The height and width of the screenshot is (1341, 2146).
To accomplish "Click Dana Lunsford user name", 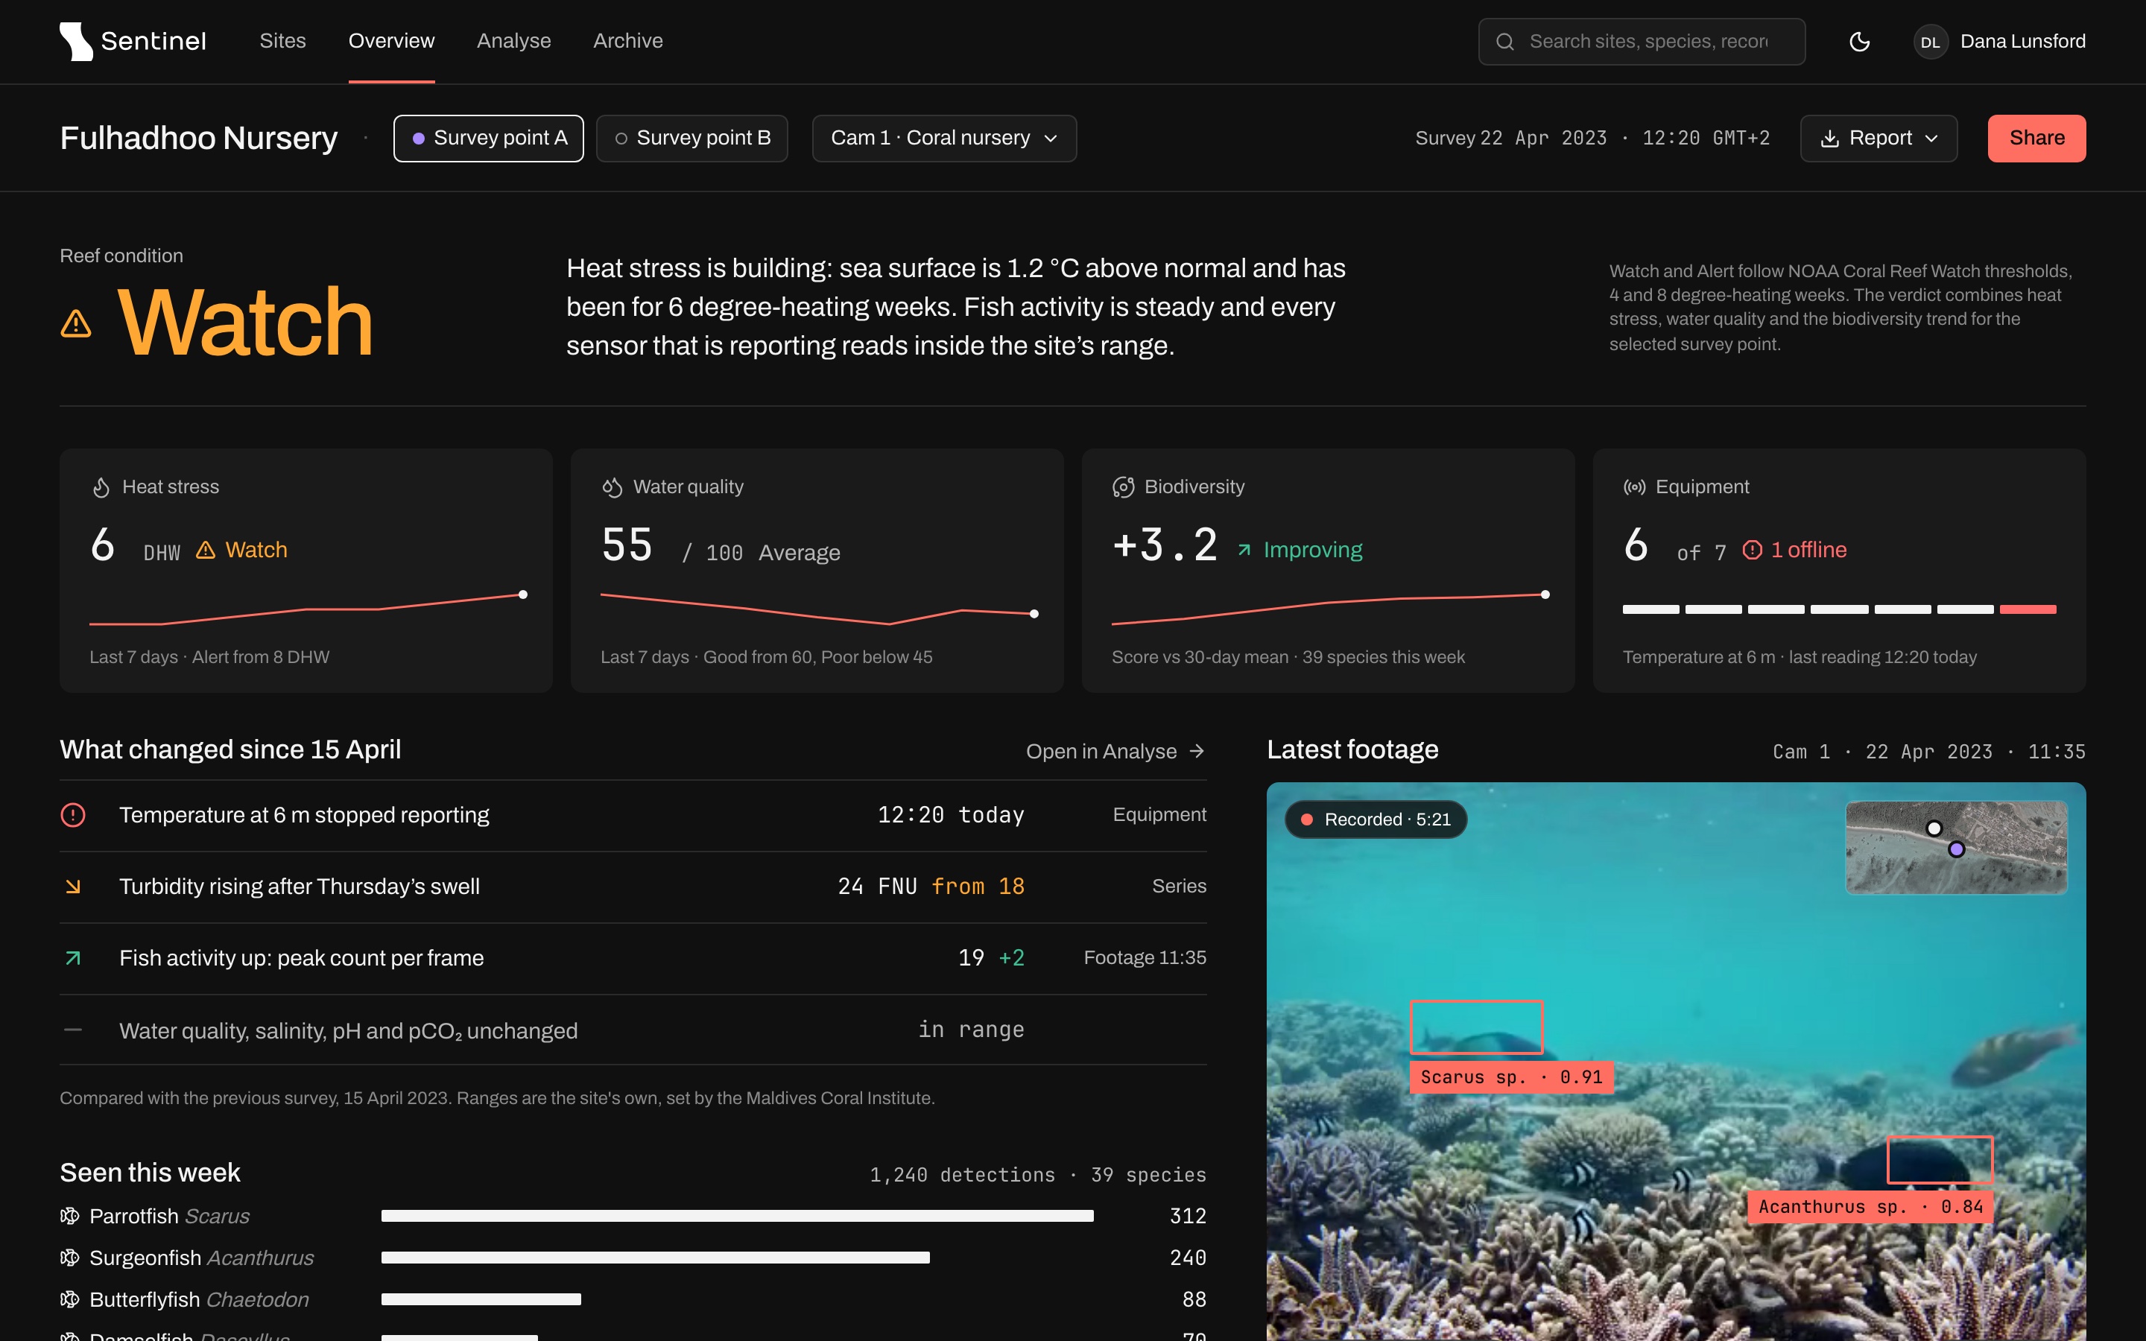I will [x=2023, y=42].
